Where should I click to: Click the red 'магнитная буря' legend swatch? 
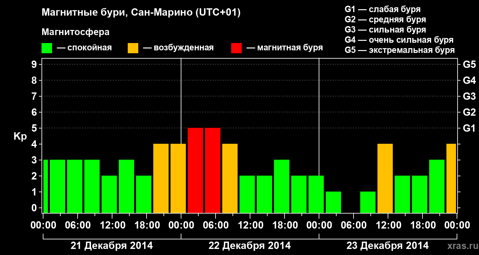coord(236,48)
